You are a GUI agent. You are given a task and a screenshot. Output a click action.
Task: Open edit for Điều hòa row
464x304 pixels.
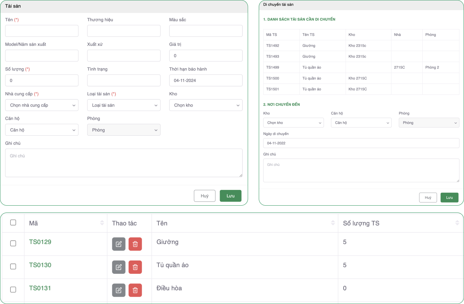118,290
